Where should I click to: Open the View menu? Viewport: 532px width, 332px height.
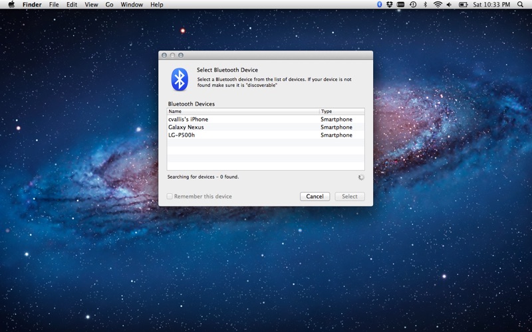click(x=91, y=5)
